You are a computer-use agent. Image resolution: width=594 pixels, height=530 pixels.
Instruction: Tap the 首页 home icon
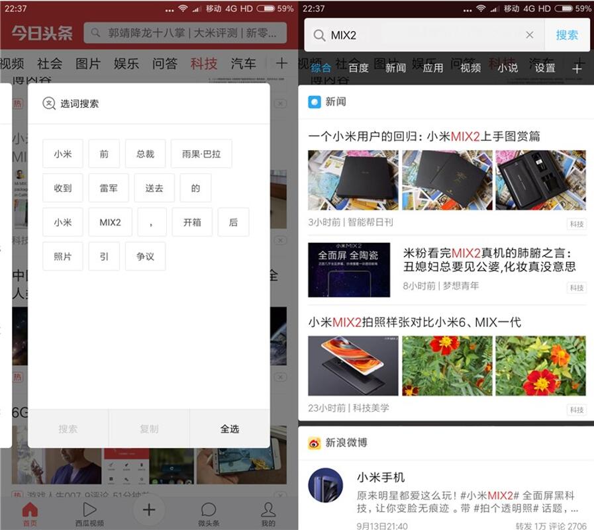point(29,509)
